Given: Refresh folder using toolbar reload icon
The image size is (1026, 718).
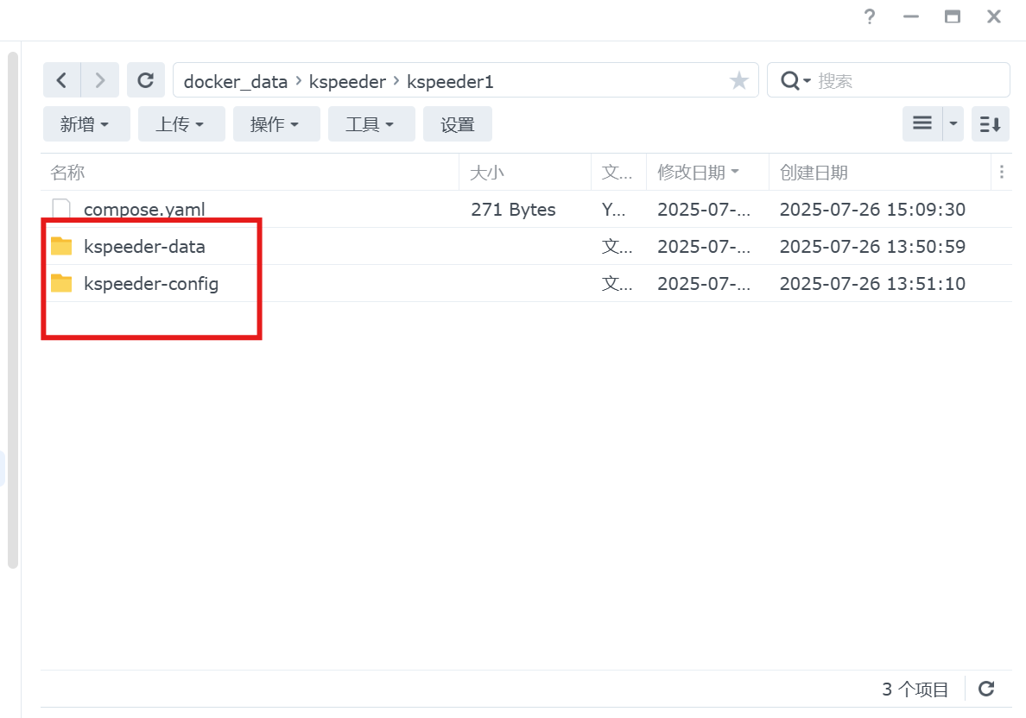Looking at the screenshot, I should (x=146, y=80).
